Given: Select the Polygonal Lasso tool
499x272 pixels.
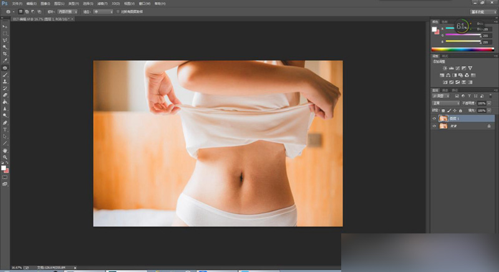Looking at the screenshot, I should [5, 40].
